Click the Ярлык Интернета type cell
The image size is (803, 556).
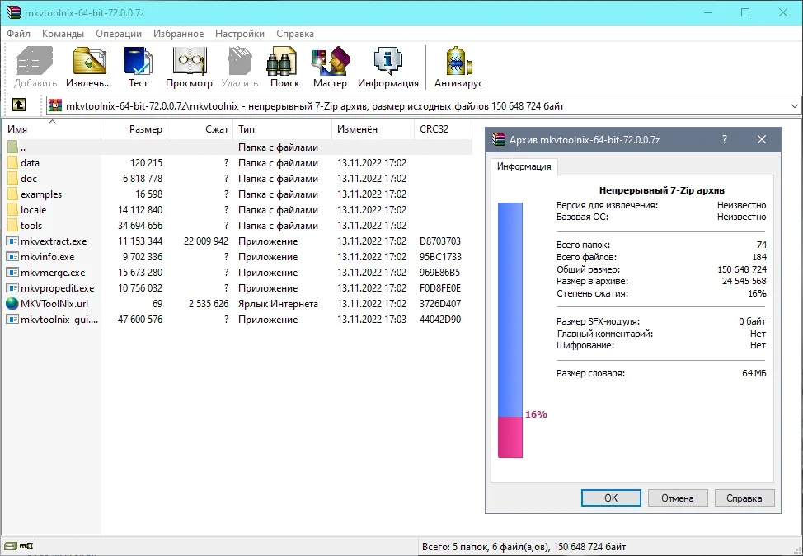[278, 304]
